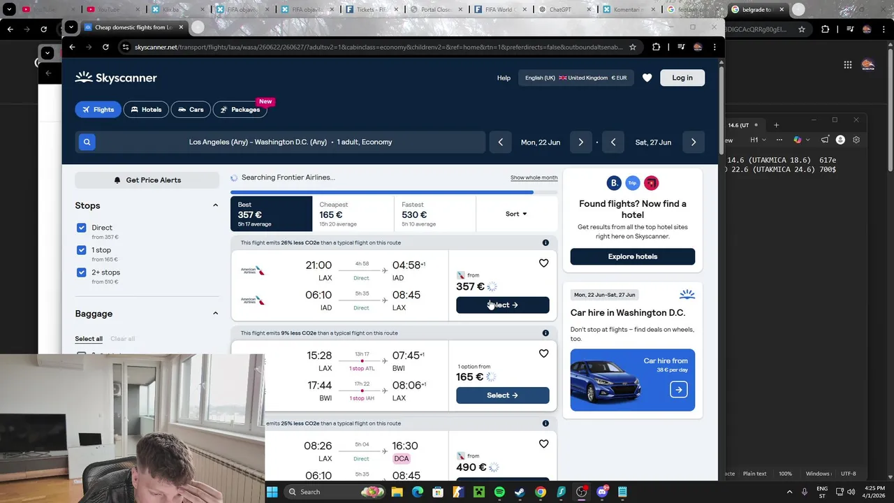Screen dimensions: 894x503
Task: Open Discord from the taskbar
Action: (602, 492)
